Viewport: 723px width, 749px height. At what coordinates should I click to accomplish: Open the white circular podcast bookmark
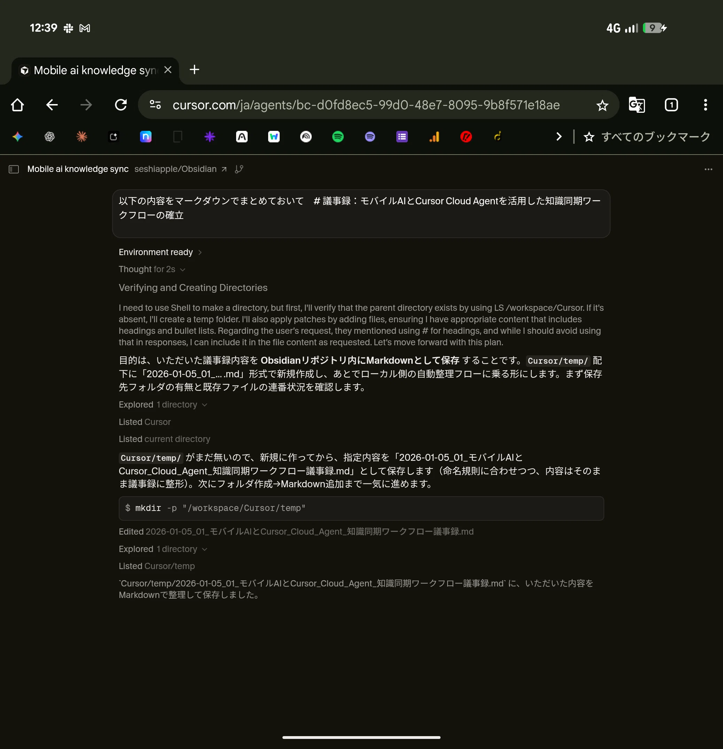(306, 136)
